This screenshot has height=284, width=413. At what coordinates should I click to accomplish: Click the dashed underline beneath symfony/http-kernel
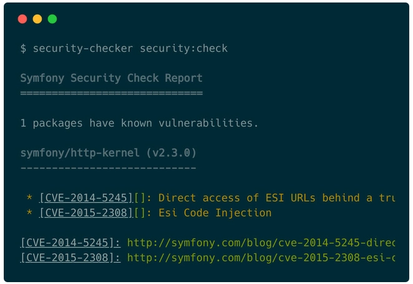109,168
